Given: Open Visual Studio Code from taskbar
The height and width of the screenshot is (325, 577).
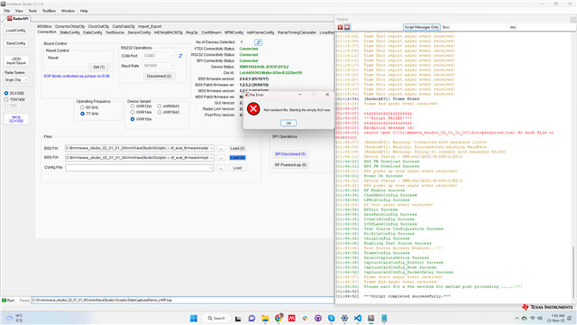Looking at the screenshot, I should [x=358, y=319].
